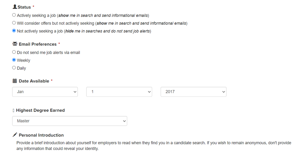
Task: Disable job alerts via email
Action: (x=14, y=52)
